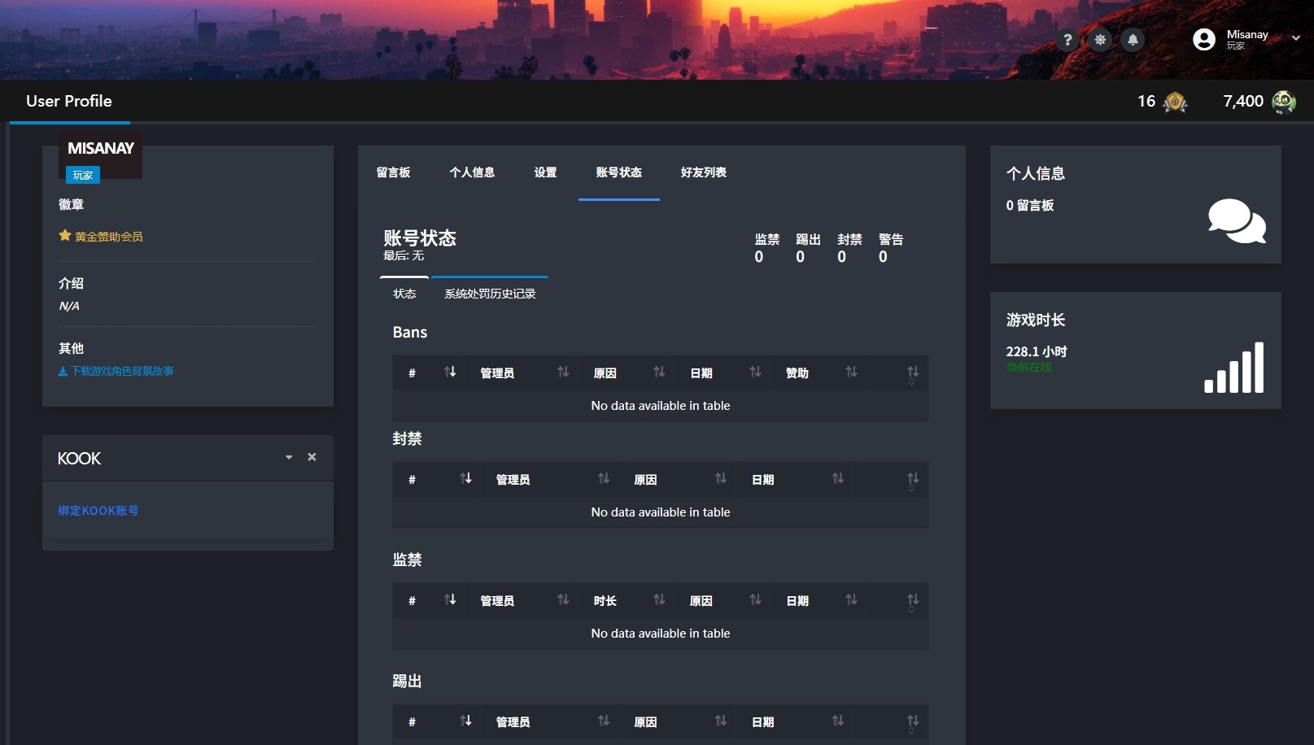The image size is (1314, 745).
Task: Click the chat bubbles icon in 个人信息 card
Action: point(1237,220)
